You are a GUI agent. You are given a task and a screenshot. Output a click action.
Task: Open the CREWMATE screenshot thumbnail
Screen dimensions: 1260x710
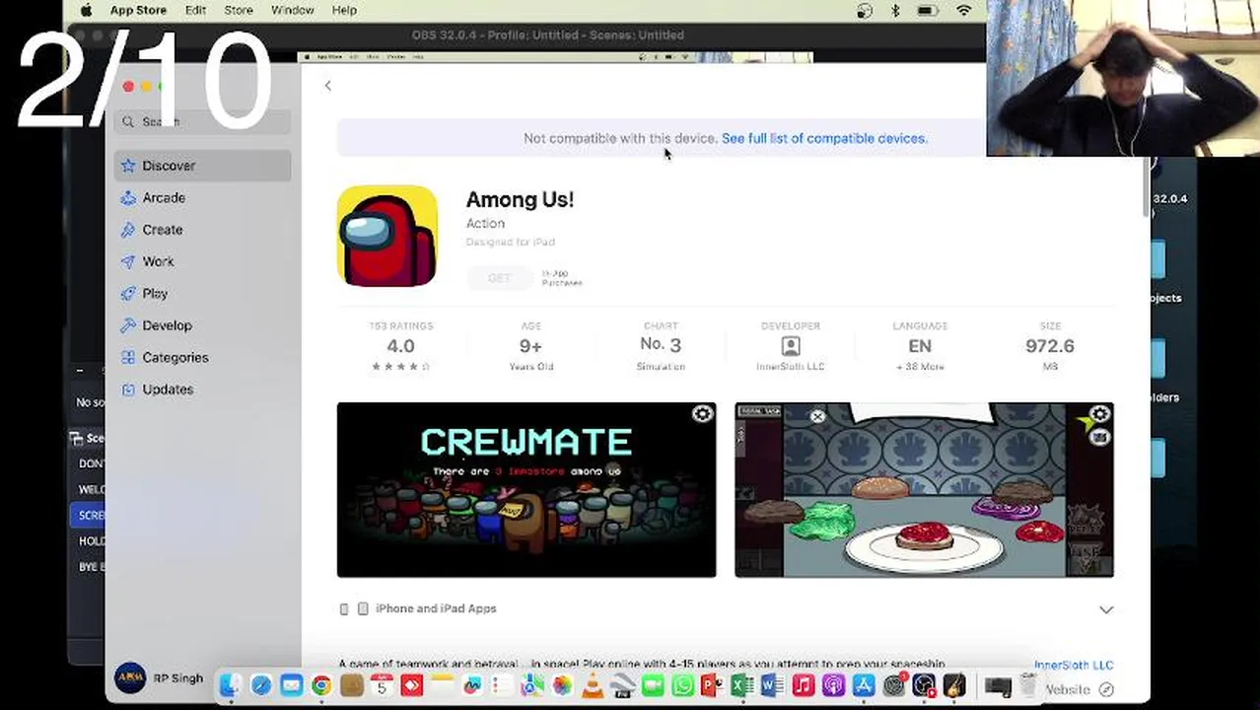click(x=526, y=489)
